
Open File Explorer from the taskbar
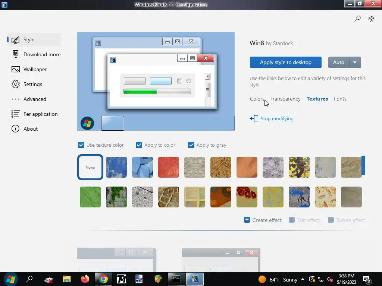pyautogui.click(x=66, y=279)
